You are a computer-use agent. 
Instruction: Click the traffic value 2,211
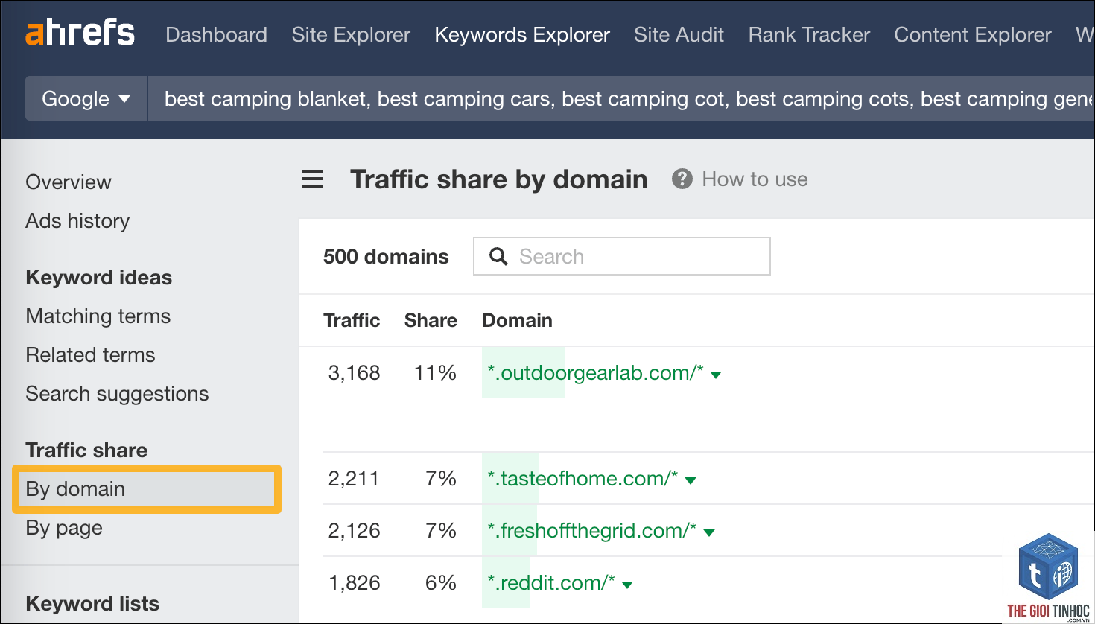[x=353, y=479]
